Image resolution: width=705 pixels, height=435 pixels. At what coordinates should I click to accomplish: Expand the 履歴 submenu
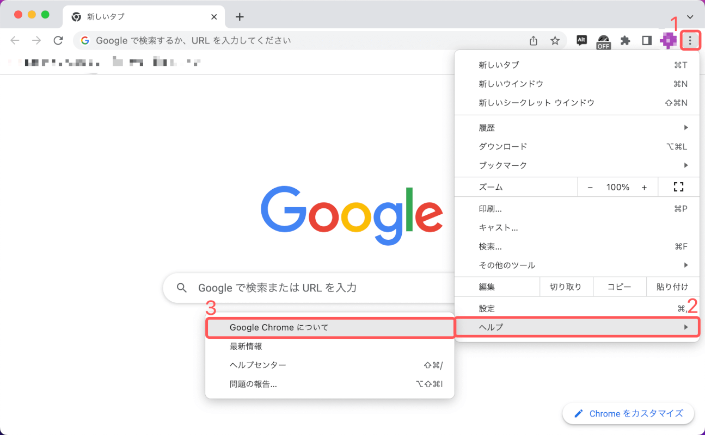577,127
